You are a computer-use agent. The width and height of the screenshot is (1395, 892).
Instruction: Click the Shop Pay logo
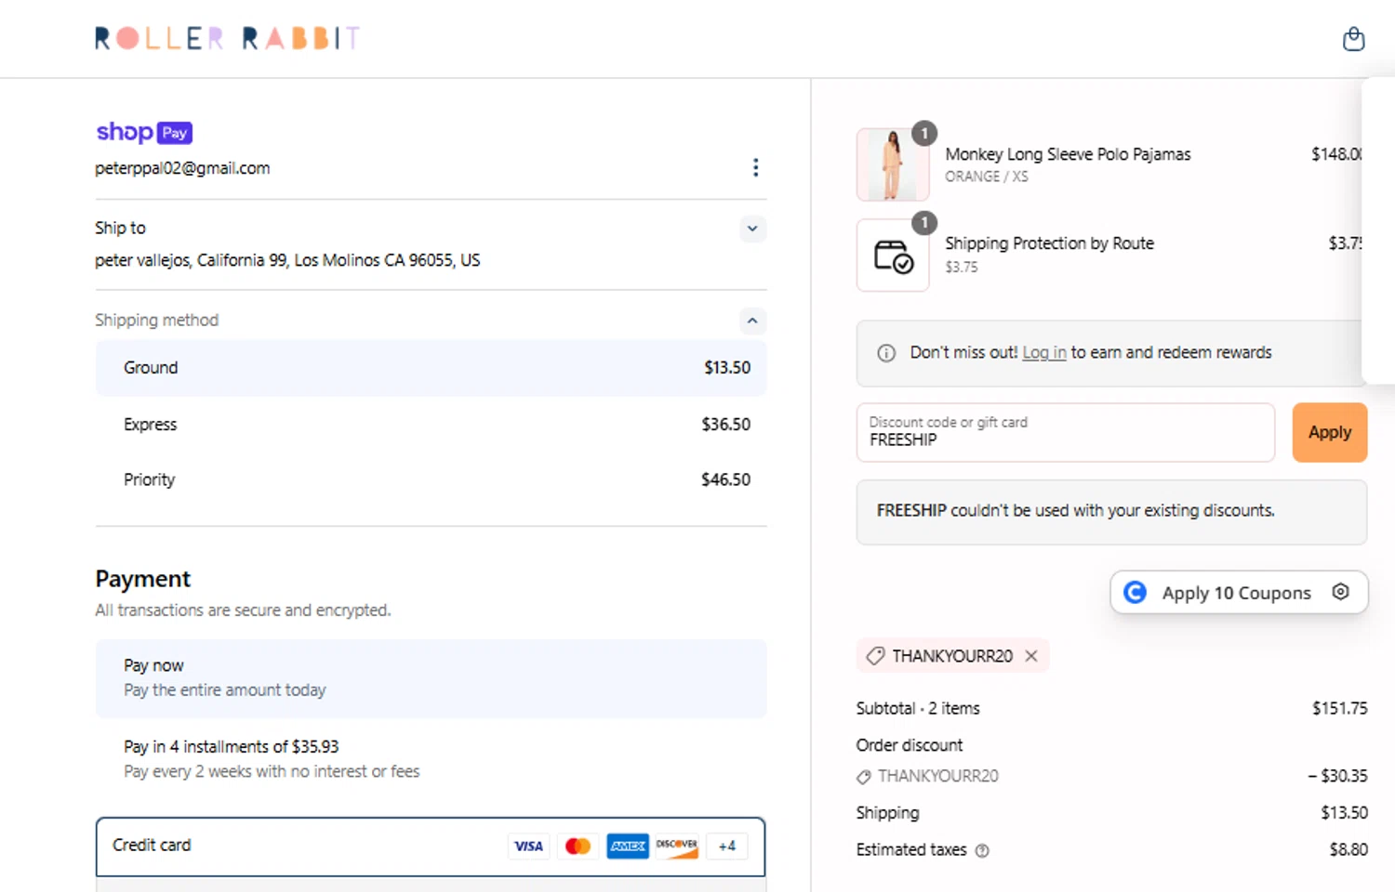144,132
